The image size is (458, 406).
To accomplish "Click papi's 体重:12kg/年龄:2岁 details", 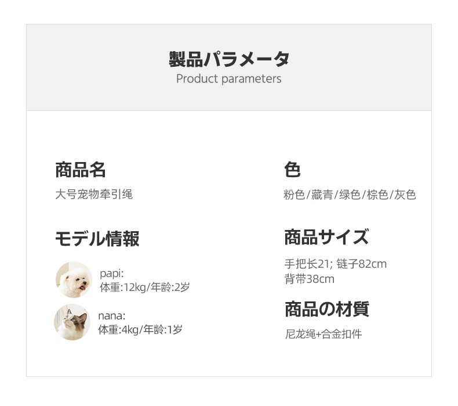I will [144, 287].
